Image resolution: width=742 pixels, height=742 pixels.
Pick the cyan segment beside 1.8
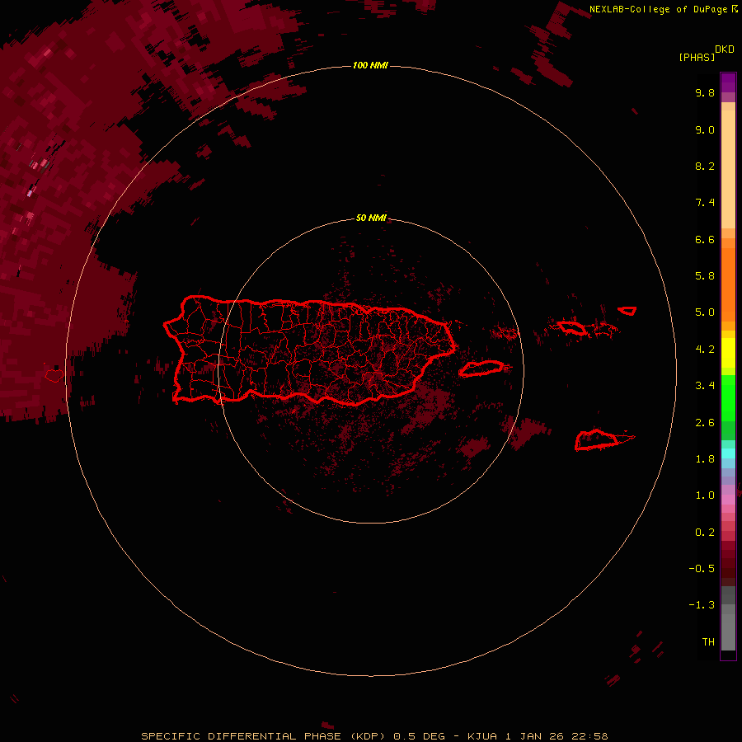728,453
